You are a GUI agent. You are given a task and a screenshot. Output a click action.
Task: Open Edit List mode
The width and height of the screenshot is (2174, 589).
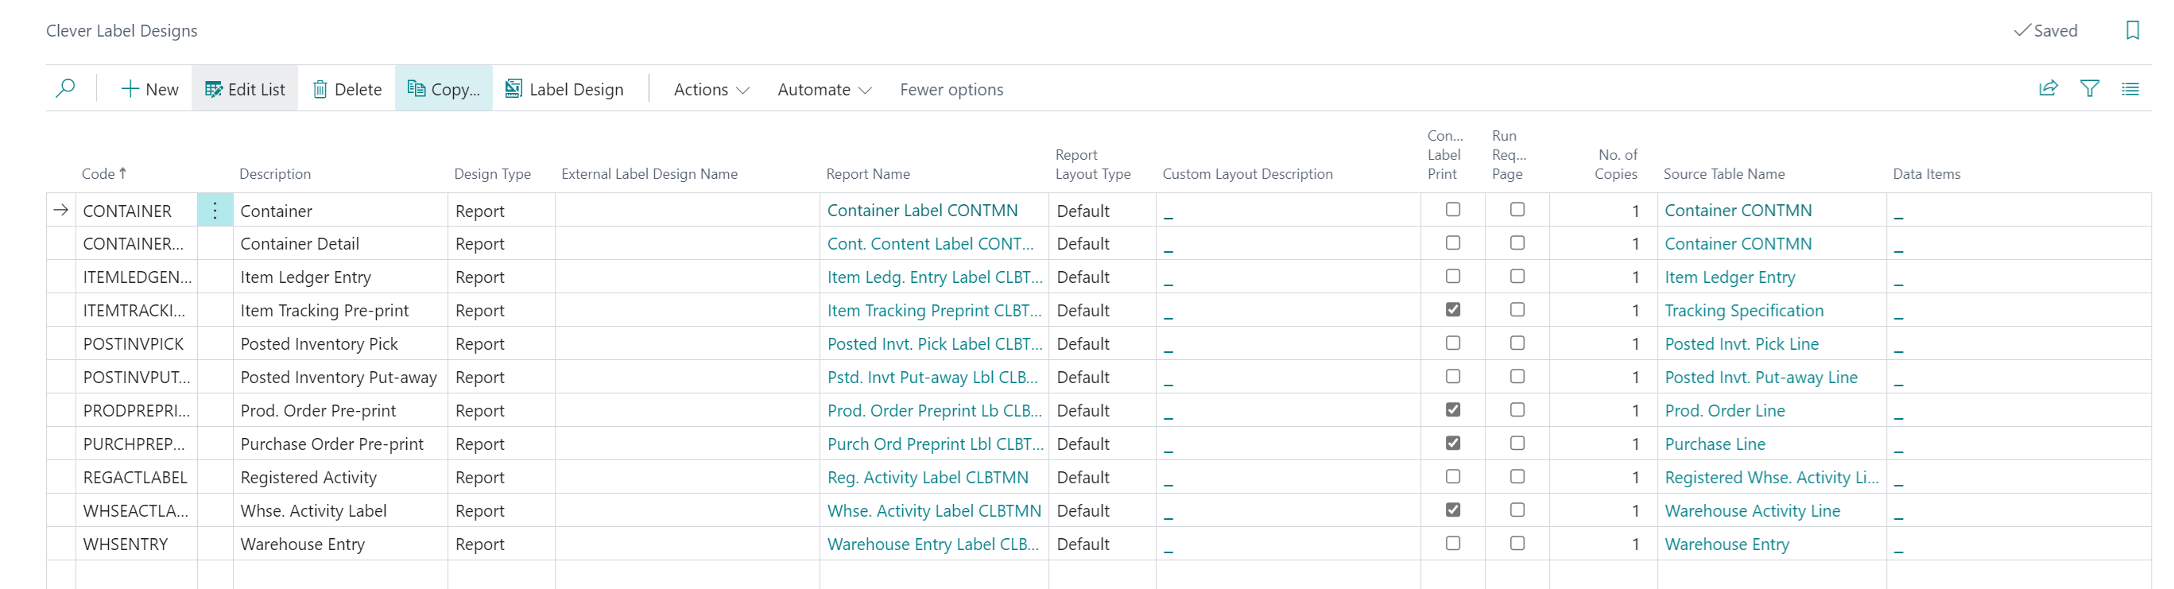245,90
